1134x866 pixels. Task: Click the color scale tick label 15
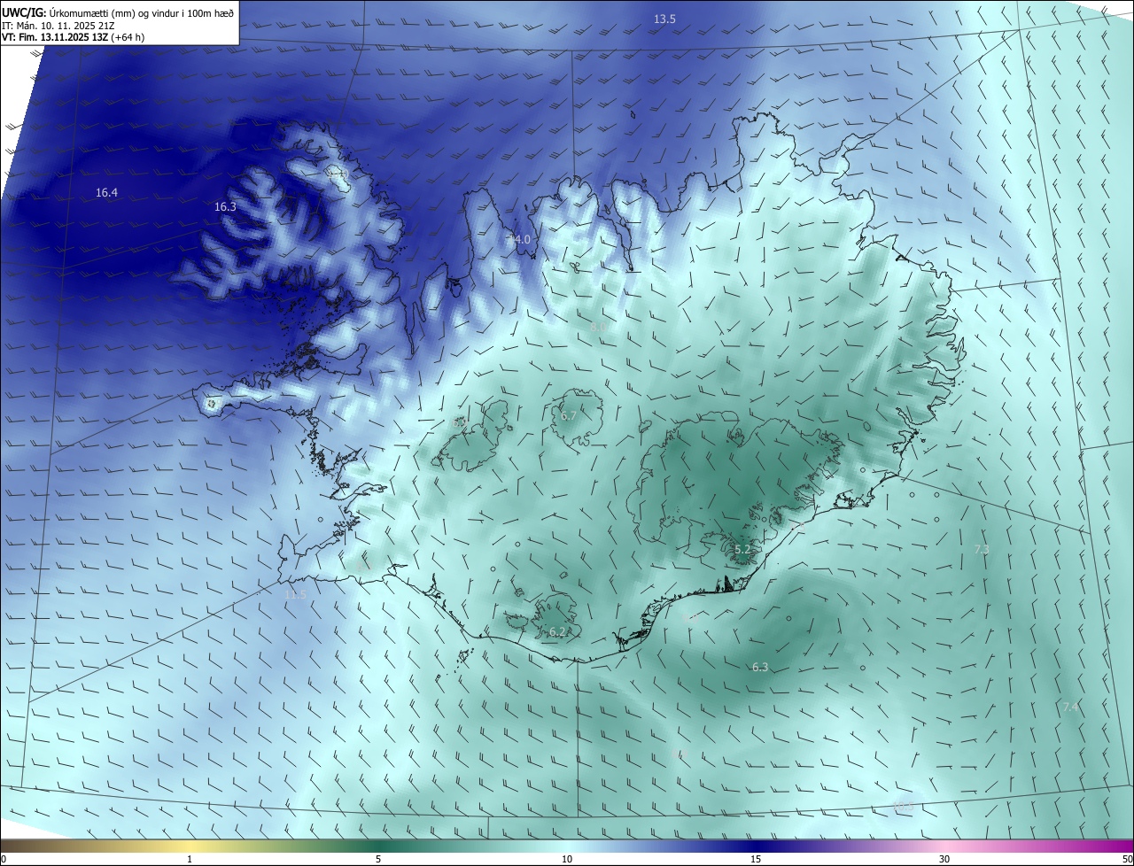pyautogui.click(x=756, y=859)
